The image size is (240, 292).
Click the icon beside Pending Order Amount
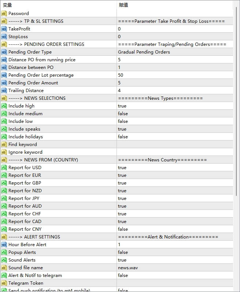point(4,83)
